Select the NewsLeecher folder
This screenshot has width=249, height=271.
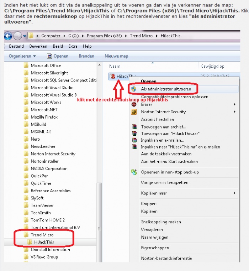tap(43, 147)
